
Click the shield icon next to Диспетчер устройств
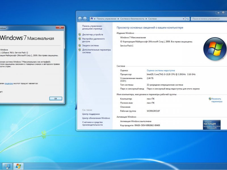pyautogui.click(x=80, y=35)
